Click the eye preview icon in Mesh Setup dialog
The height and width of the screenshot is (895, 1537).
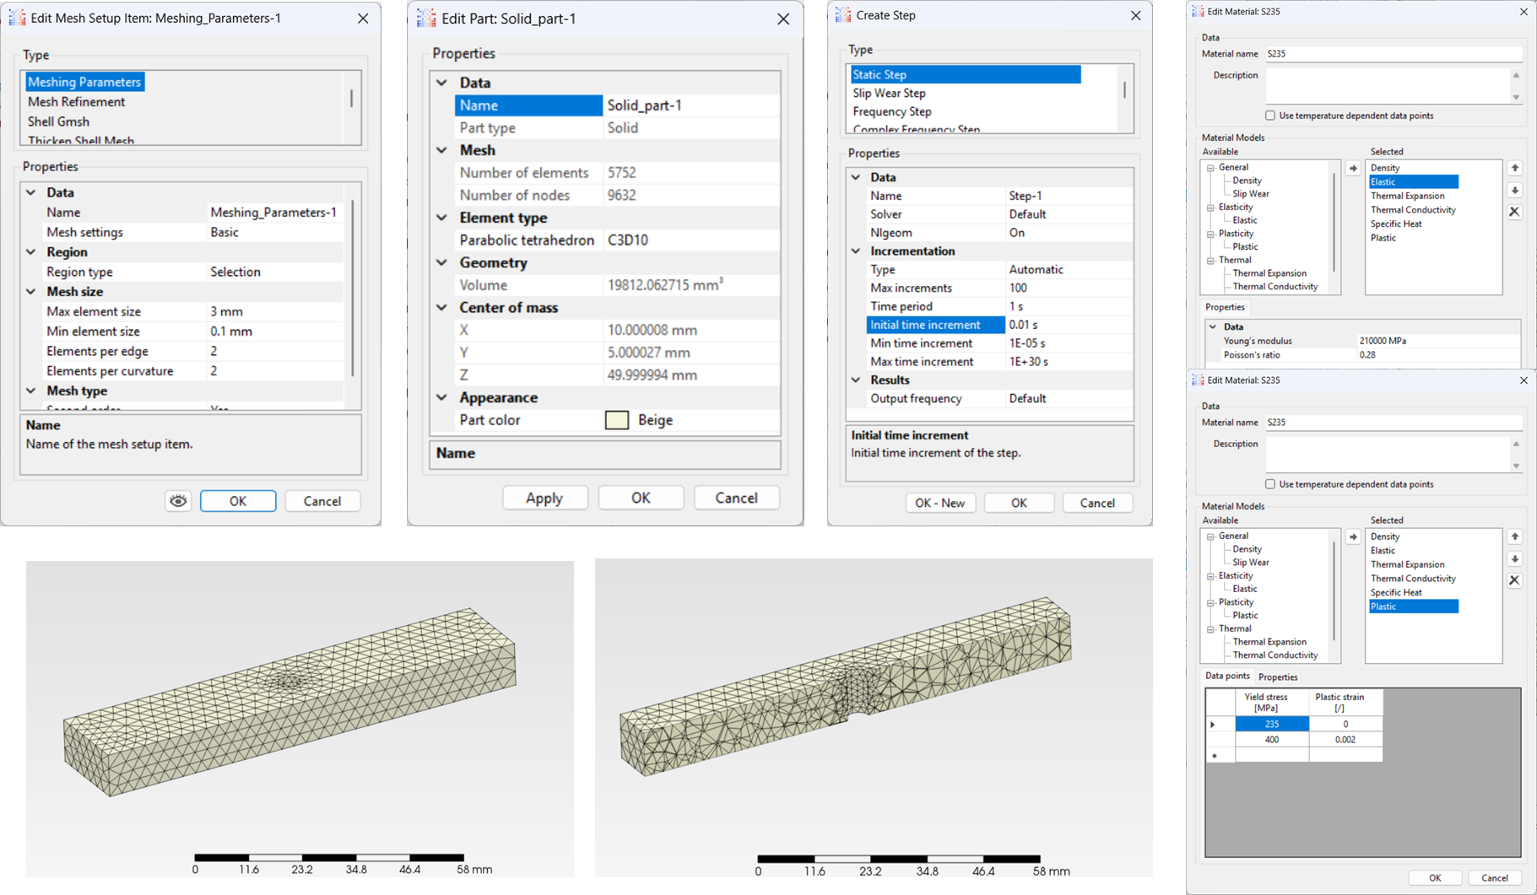coord(178,501)
